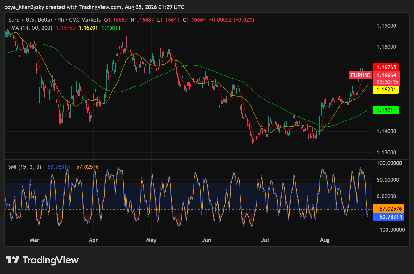Select the 'Euro / U.S. Dollar · 4h · CMC Markets' title
This screenshot has width=414, height=274.
55,20
